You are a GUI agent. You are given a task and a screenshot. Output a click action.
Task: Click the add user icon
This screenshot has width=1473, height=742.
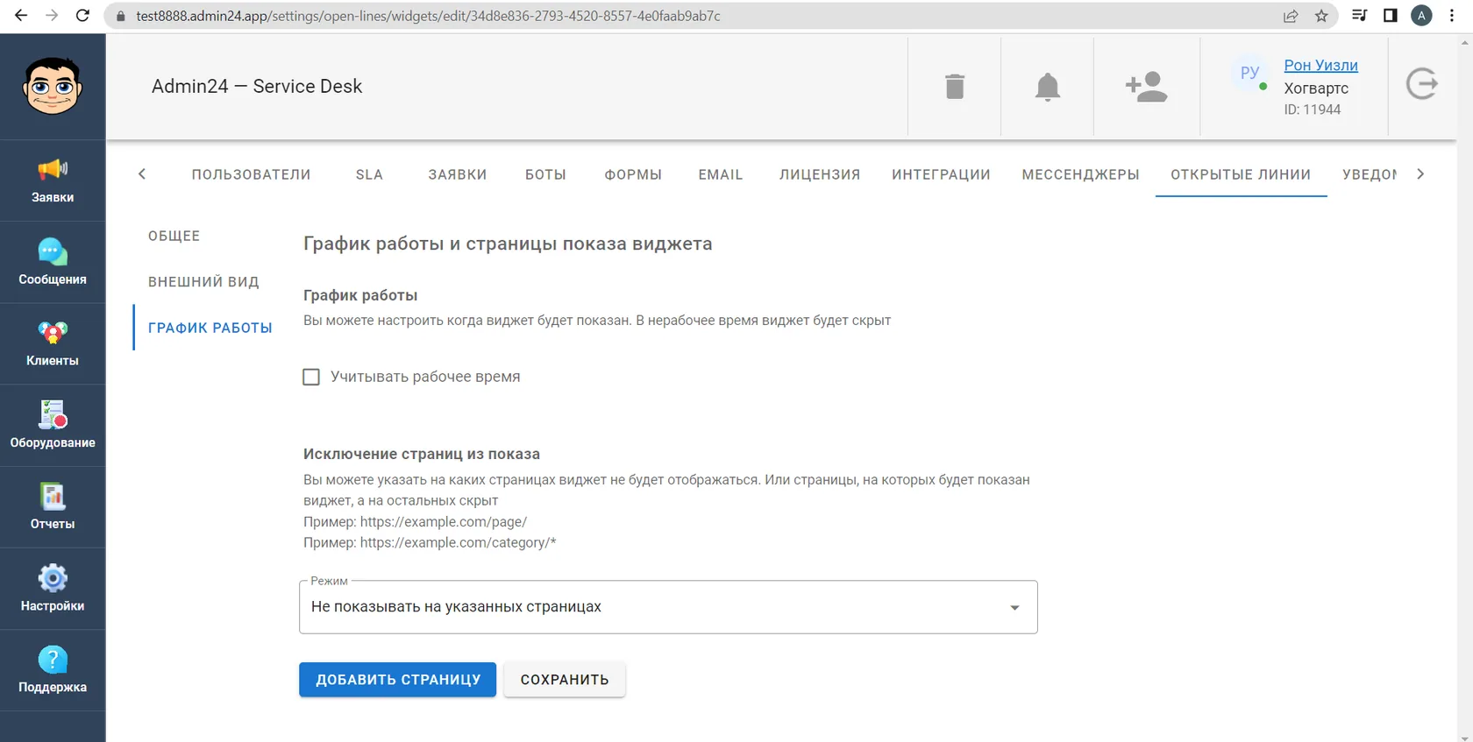click(1147, 86)
